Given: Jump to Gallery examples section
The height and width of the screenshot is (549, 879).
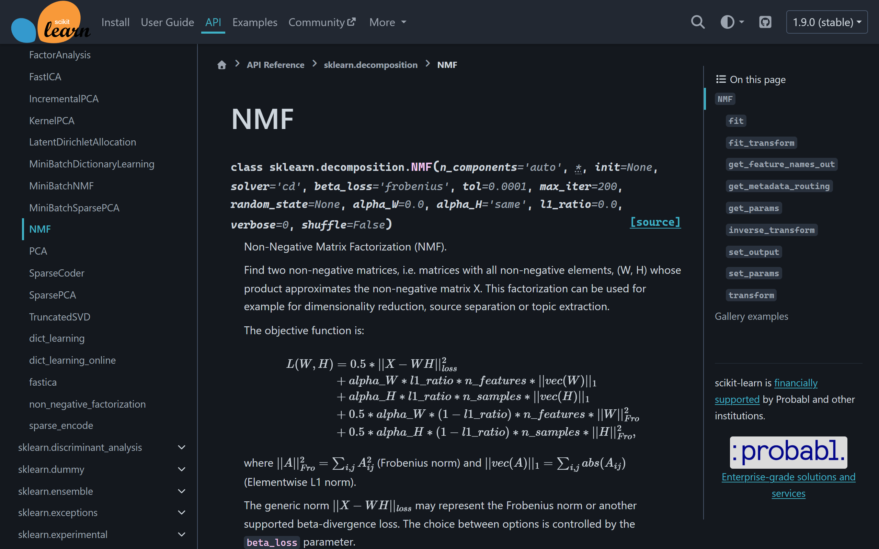Looking at the screenshot, I should (x=751, y=317).
